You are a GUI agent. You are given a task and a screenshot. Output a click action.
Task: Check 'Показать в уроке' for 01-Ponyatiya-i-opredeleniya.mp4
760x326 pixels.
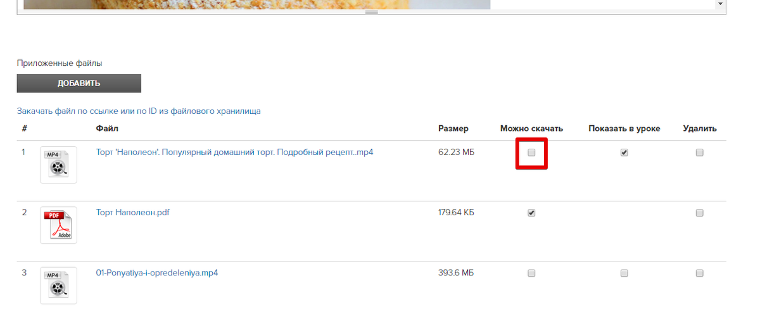(624, 273)
